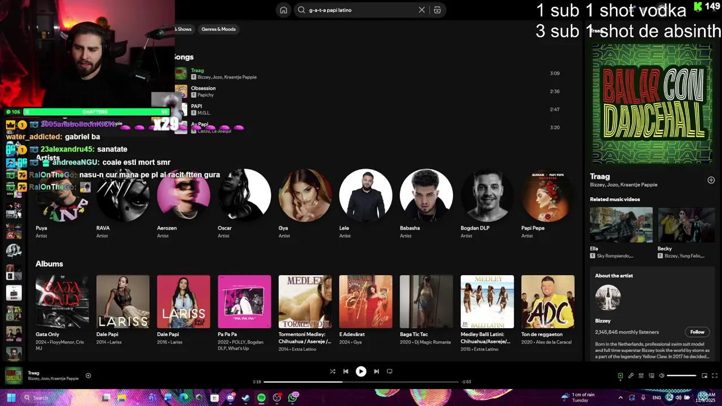Viewport: 722px width, 406px height.
Task: Adjust Spotify volume slider
Action: click(681, 376)
